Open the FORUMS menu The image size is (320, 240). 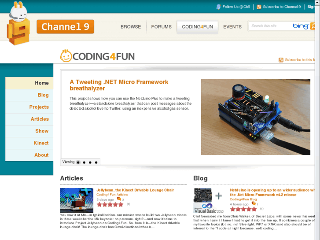pyautogui.click(x=161, y=27)
